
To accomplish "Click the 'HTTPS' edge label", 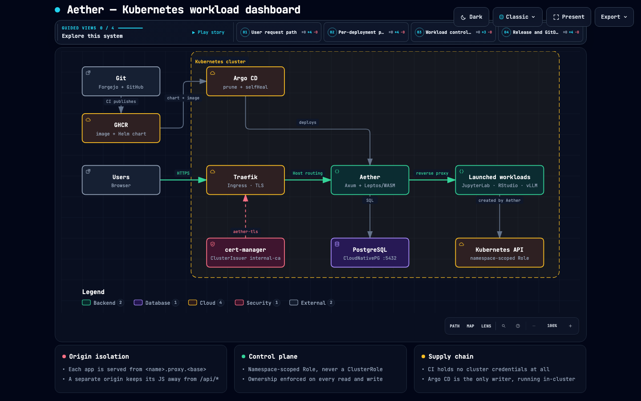I will click(183, 173).
